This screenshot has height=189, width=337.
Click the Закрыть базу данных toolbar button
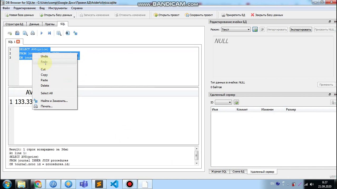point(267,15)
